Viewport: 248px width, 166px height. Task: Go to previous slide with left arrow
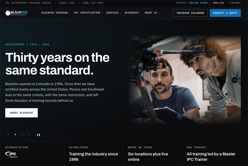[x=134, y=80]
